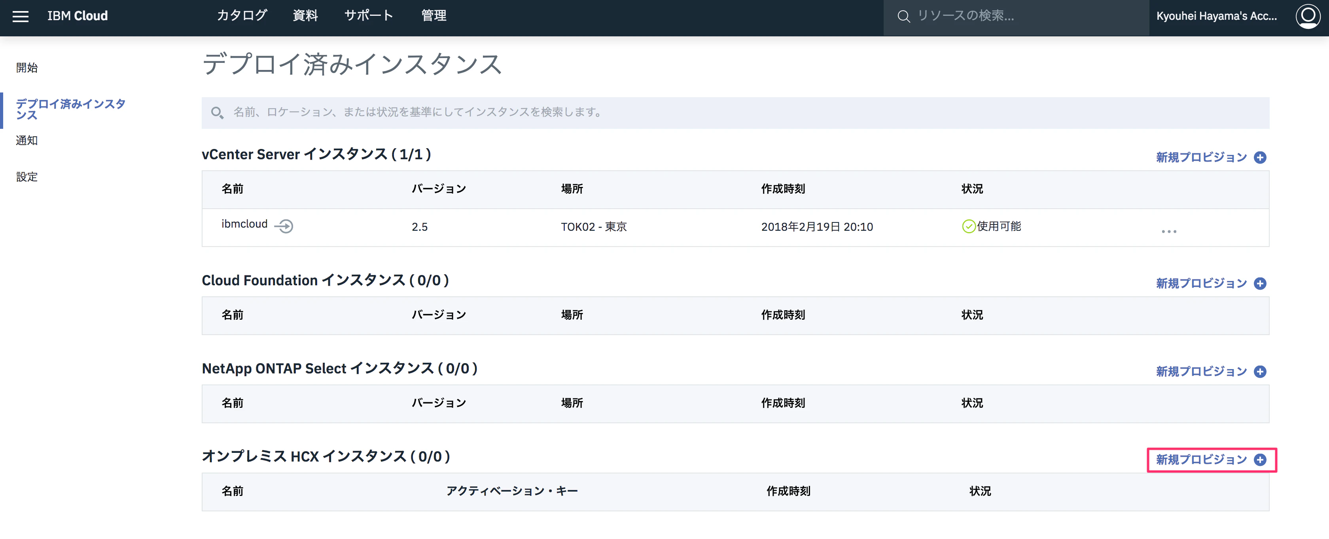Open the カタログ menu item
The image size is (1329, 539).
pos(241,16)
